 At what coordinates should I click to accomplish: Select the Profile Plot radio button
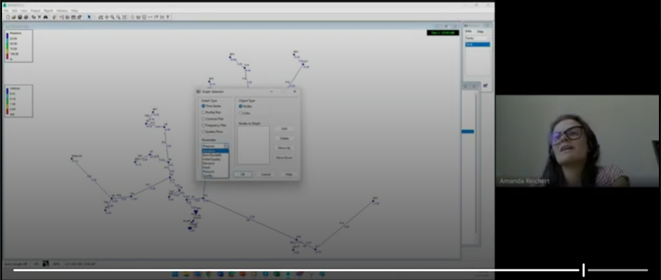(x=203, y=113)
